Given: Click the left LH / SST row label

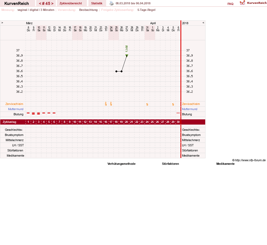Looking at the screenshot, I should [18, 145].
